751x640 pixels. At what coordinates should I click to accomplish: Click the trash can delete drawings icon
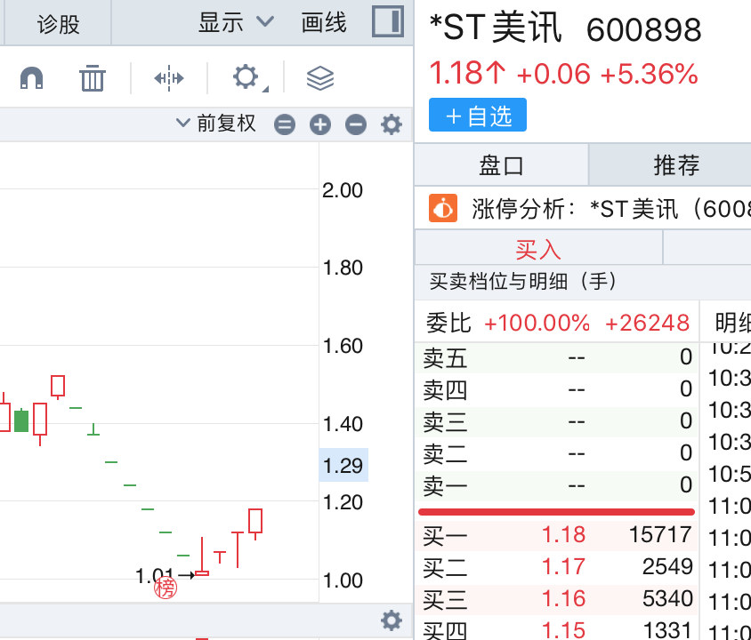coord(93,78)
